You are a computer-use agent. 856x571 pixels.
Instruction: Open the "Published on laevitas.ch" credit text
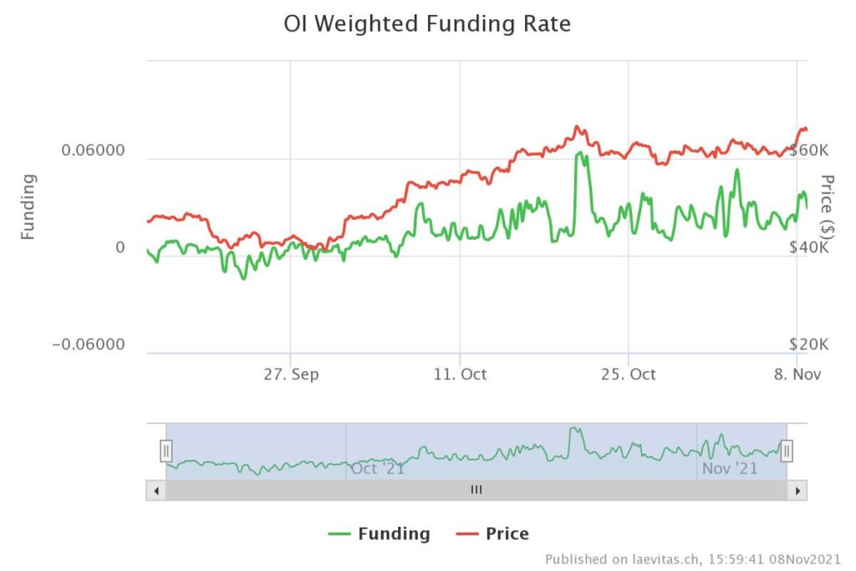[x=693, y=558]
